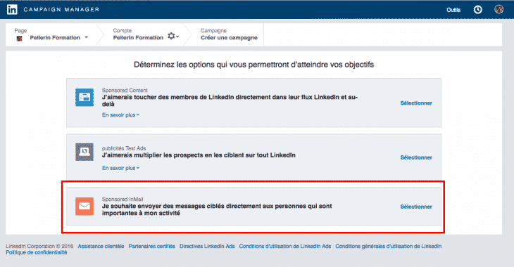
Task: Click the Sponsored InMail envelope icon
Action: click(x=84, y=206)
